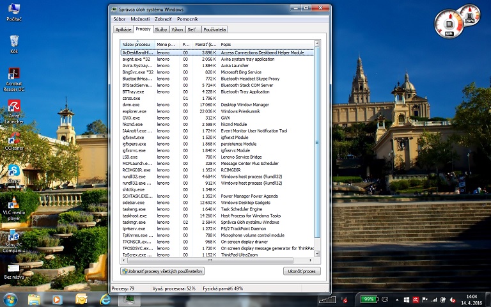Open the Kôš recycle bin icon
The height and width of the screenshot is (307, 491).
14,44
